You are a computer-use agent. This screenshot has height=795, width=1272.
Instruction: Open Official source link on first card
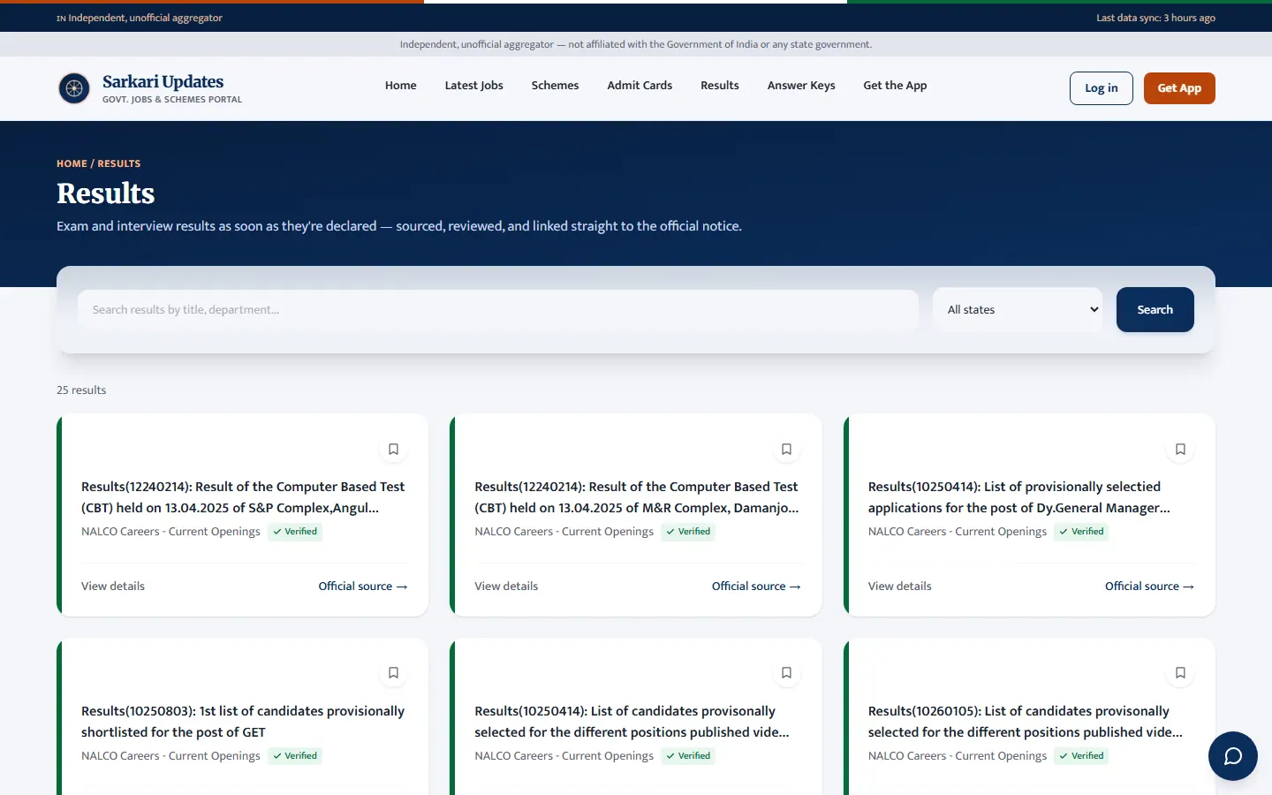363,587
